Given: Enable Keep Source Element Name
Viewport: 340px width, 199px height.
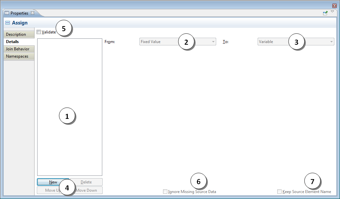Looking at the screenshot, I should pyautogui.click(x=279, y=191).
